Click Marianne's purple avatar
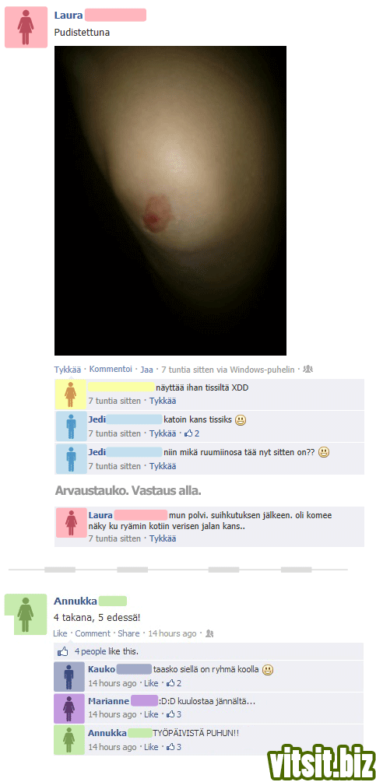The image size is (376, 782). (x=69, y=708)
